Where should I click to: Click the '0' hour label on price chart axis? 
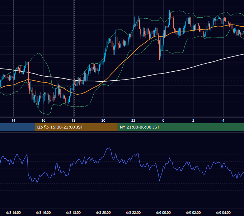click(x=163, y=121)
